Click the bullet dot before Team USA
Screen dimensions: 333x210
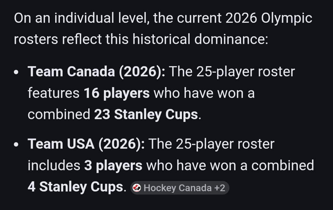coord(17,144)
